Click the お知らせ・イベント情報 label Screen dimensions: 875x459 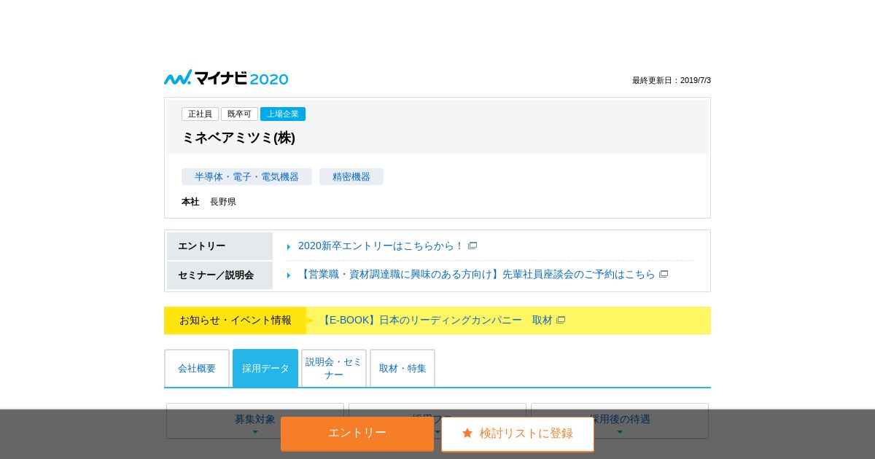236,321
